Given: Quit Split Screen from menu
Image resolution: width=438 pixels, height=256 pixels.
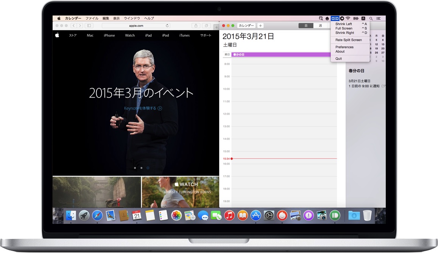Looking at the screenshot, I should pyautogui.click(x=351, y=59).
